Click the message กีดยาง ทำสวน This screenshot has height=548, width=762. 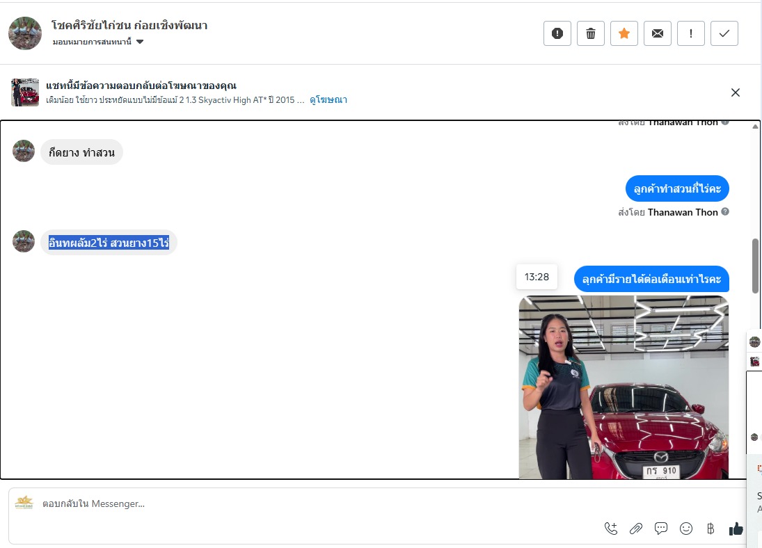pos(81,152)
